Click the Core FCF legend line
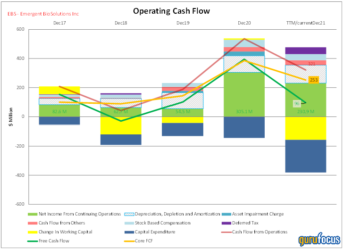343x249 pixels. point(129,241)
